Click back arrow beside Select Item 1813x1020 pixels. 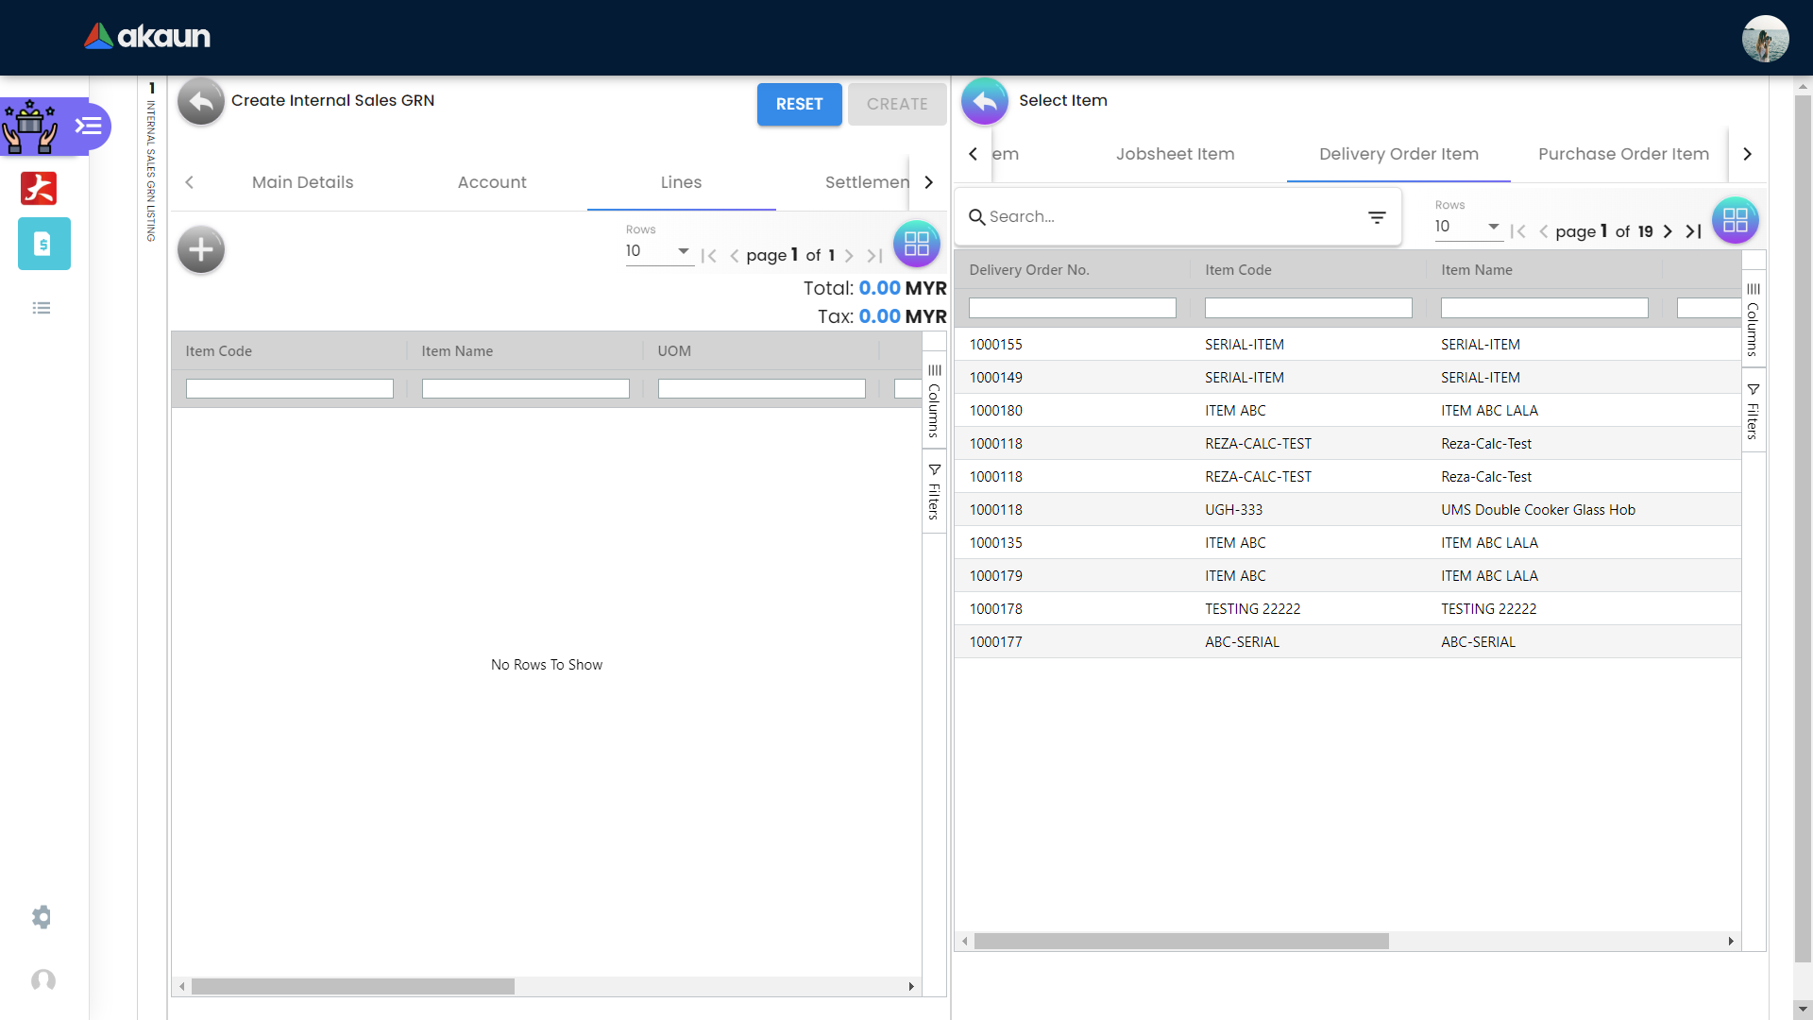click(x=984, y=101)
